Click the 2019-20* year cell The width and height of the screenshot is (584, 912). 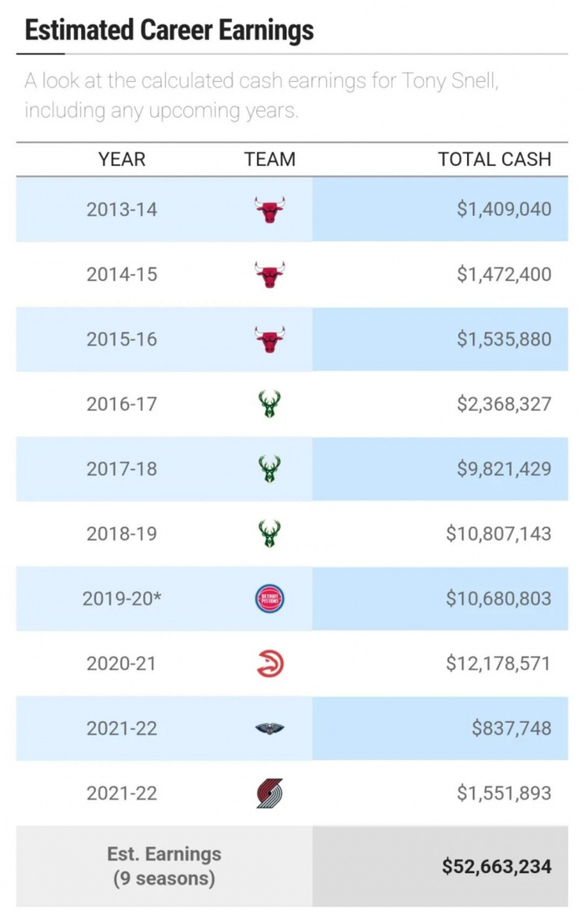(x=122, y=599)
